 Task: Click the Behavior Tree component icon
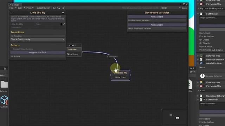pyautogui.click(x=201, y=56)
